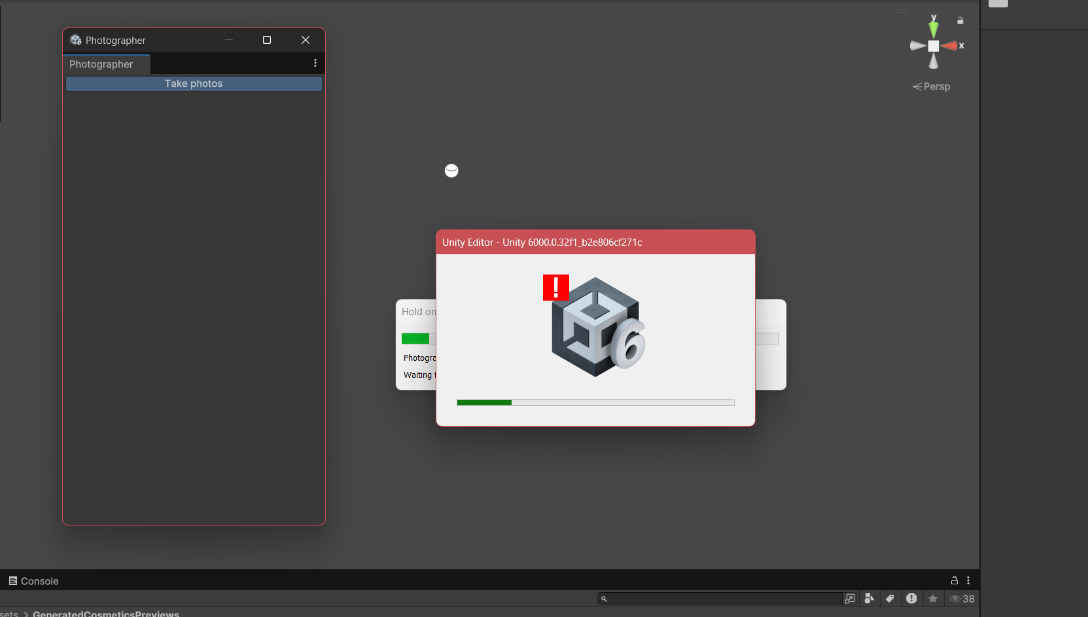
Task: Click the green progress bar in Hold on dialog
Action: [x=415, y=339]
